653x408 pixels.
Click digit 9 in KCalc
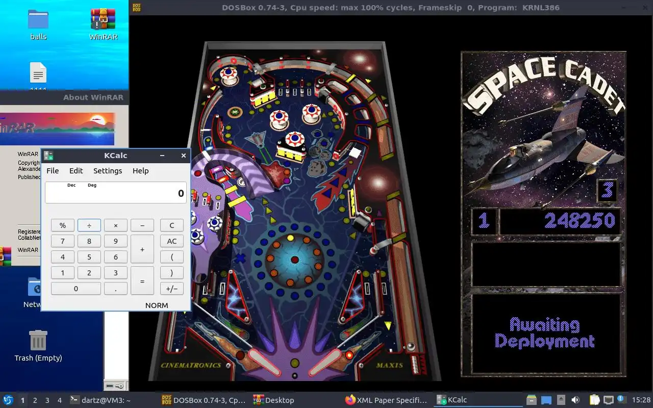click(x=116, y=241)
